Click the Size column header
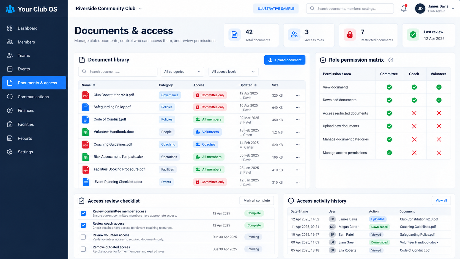Image resolution: width=460 pixels, height=259 pixels. (x=275, y=85)
